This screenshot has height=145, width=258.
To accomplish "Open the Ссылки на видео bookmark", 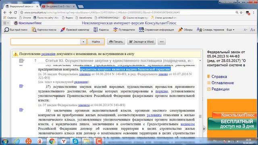I will (x=135, y=18).
